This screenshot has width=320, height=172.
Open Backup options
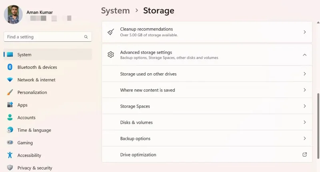coord(207,138)
